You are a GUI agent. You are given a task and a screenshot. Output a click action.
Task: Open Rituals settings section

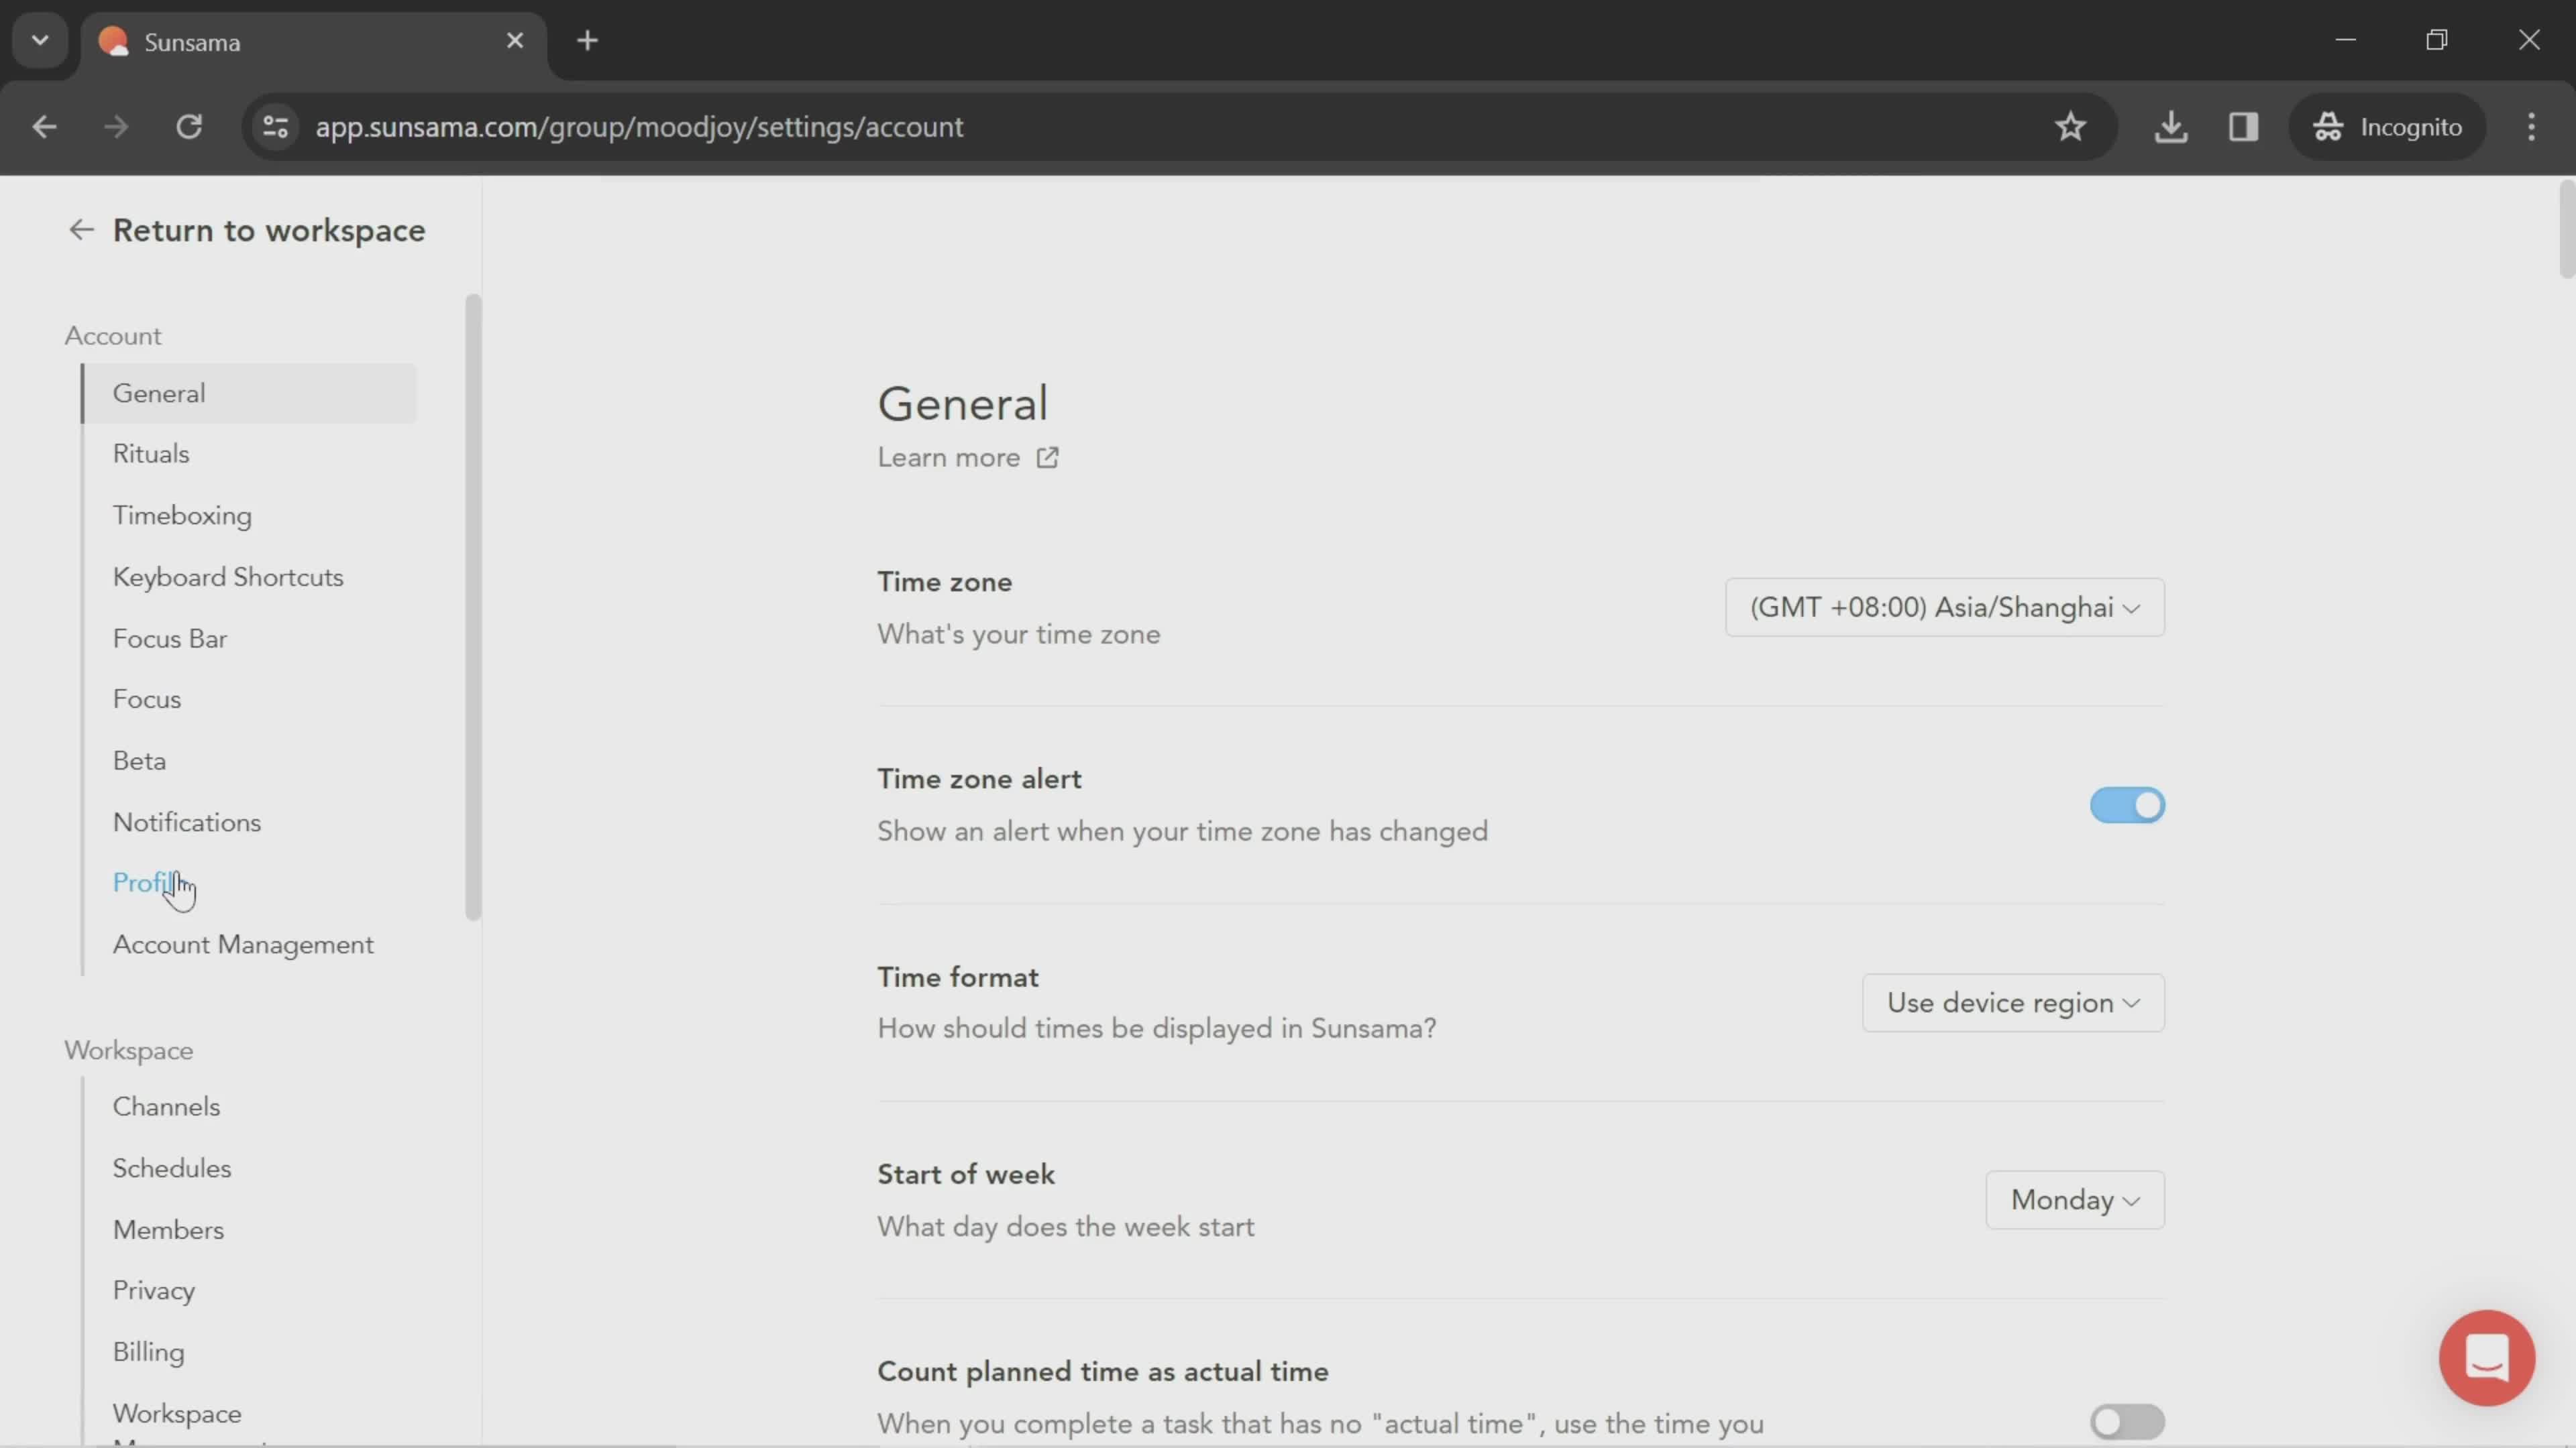point(150,455)
